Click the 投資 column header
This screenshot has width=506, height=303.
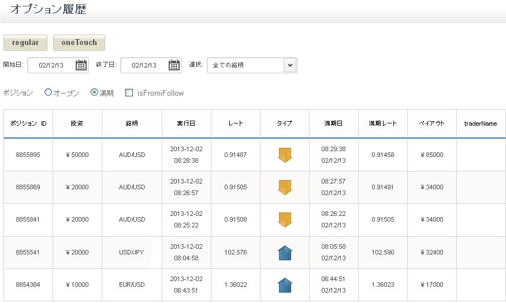(77, 124)
